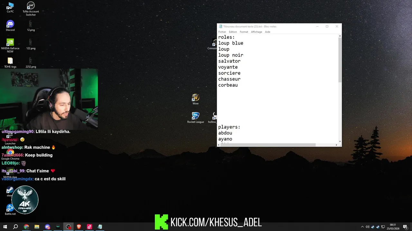
Task: Place cursor on the "loup noir" line
Action: click(231, 55)
